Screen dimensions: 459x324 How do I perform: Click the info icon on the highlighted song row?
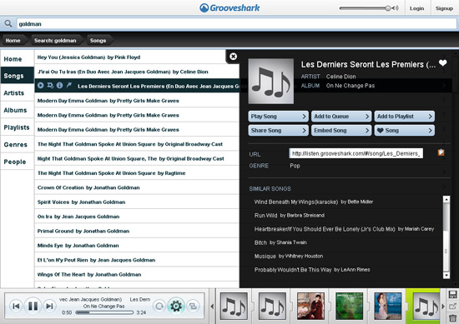coord(60,85)
